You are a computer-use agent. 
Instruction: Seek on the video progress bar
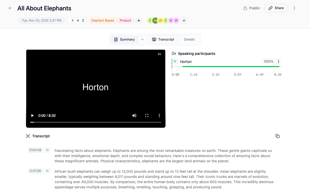coord(96,122)
